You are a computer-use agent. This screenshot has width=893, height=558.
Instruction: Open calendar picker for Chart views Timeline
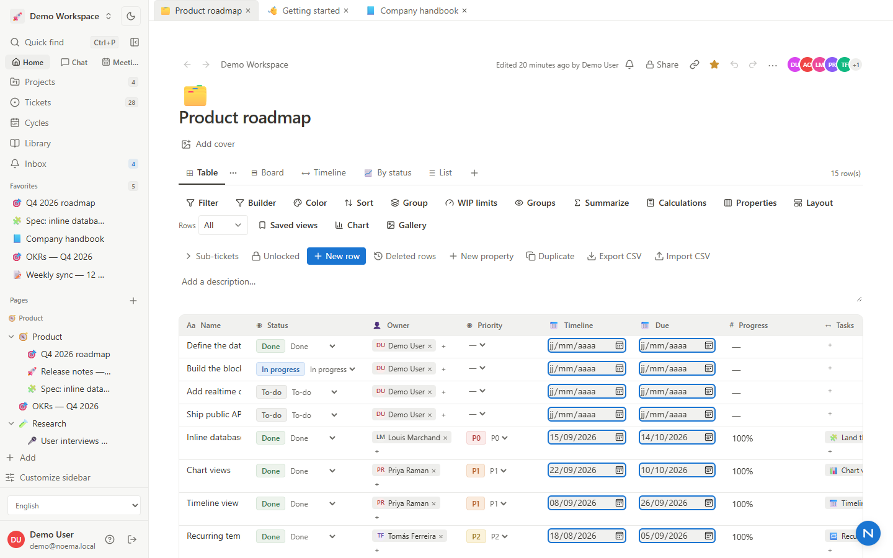tap(620, 470)
